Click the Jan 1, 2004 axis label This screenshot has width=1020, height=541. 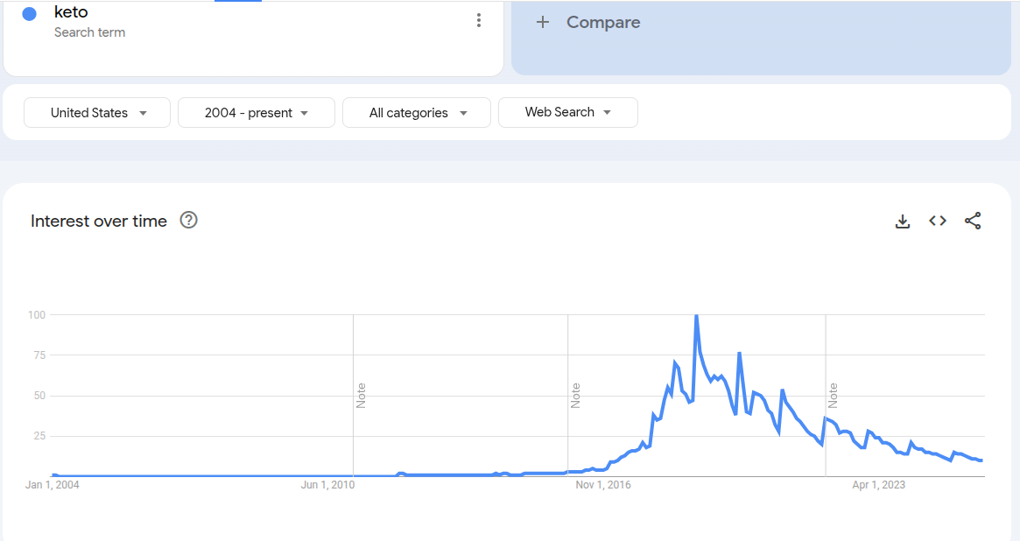click(x=53, y=485)
